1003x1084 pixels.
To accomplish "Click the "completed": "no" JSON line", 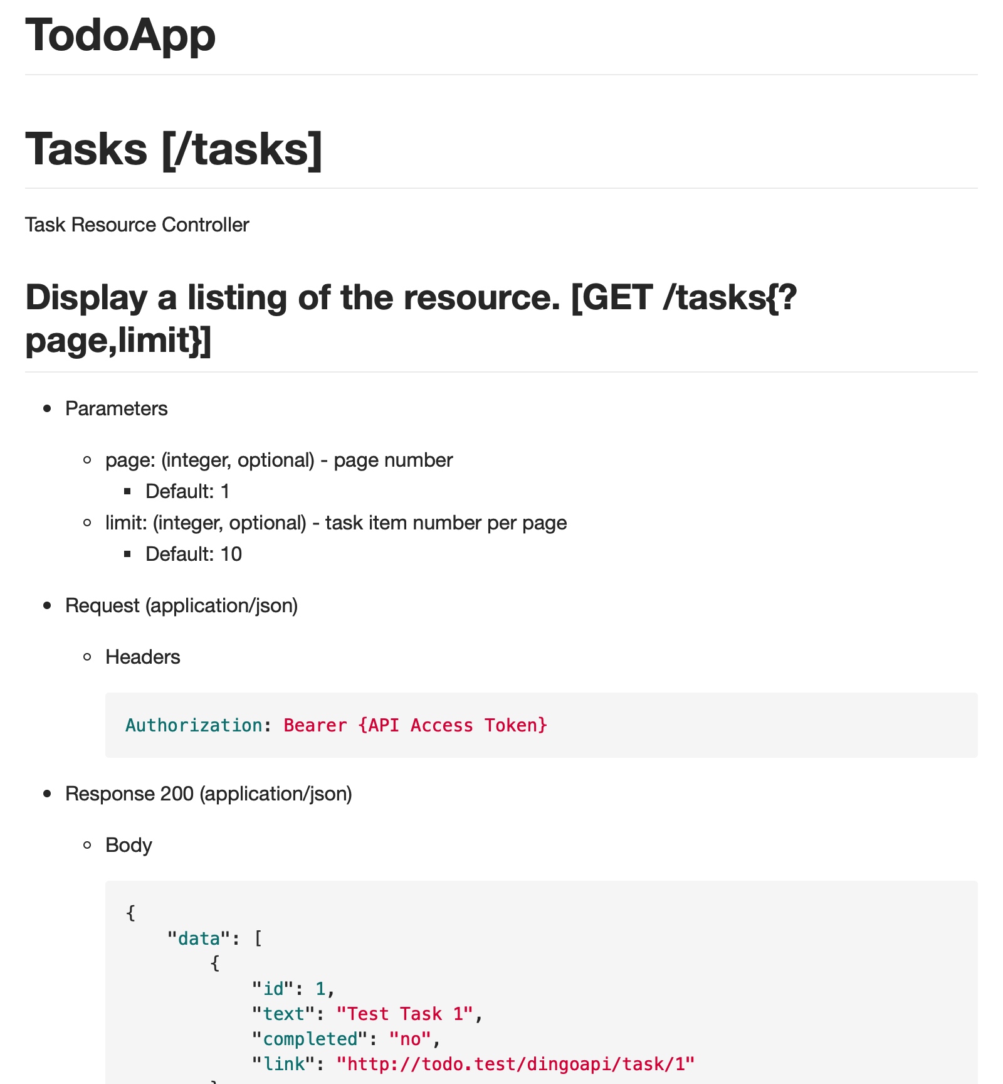I will tap(346, 1039).
